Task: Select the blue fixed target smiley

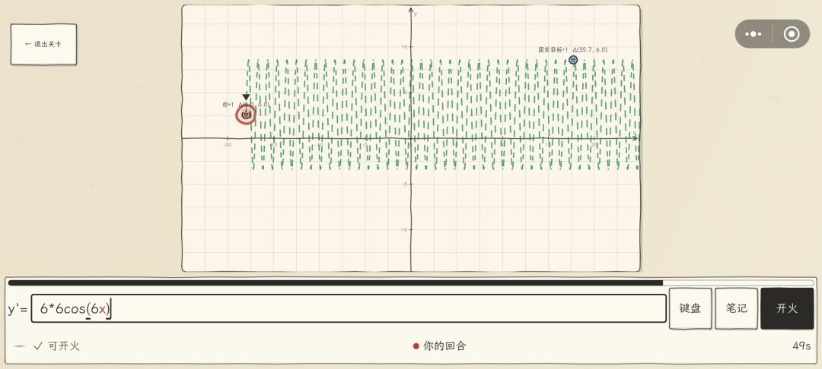Action: coord(573,60)
